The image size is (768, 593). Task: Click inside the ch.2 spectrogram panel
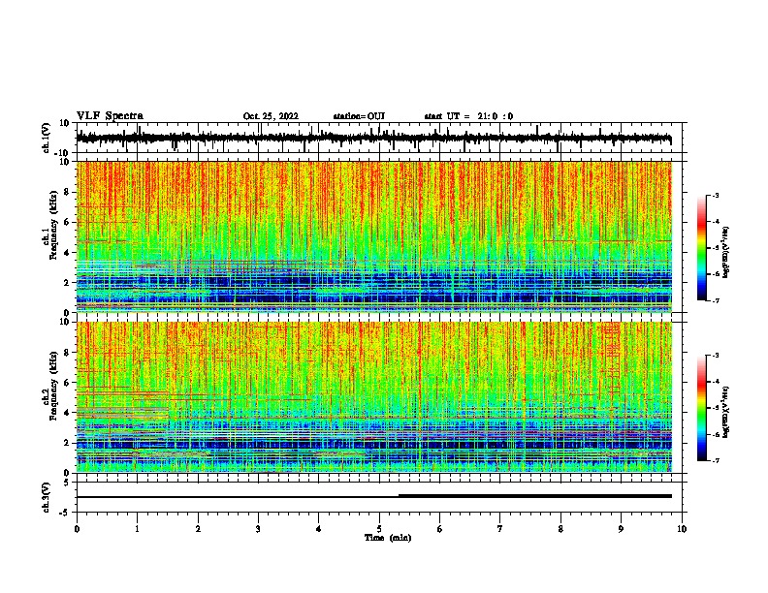tap(373, 397)
